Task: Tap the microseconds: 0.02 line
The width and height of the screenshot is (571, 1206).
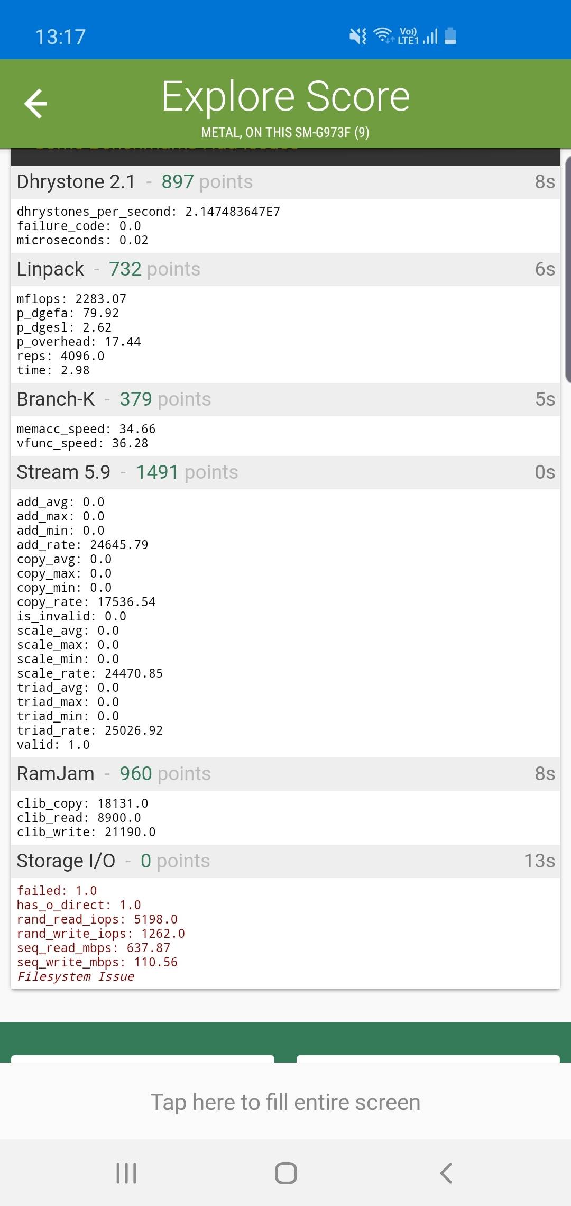Action: pyautogui.click(x=82, y=240)
